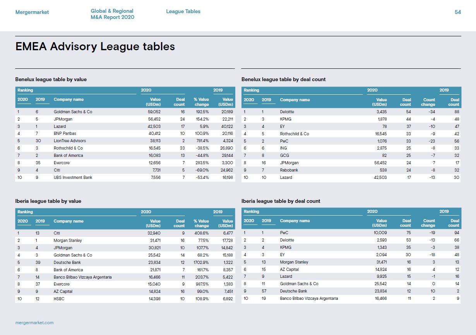Select 'LionTree Advisors' in the Benelux value table

(x=70, y=141)
